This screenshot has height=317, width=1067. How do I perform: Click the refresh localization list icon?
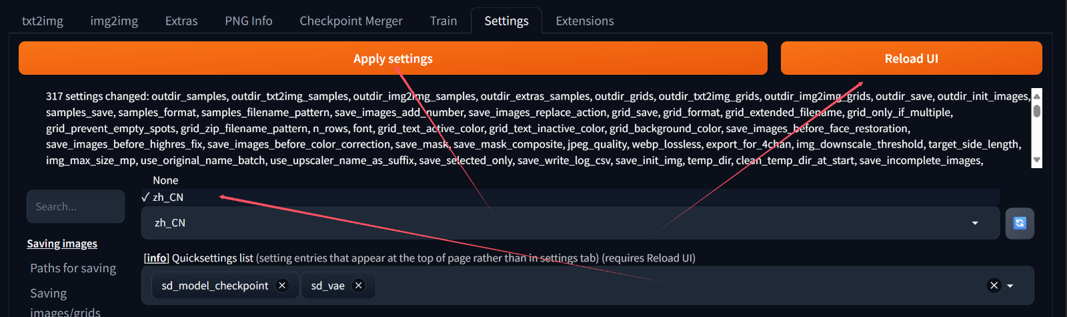[1020, 223]
